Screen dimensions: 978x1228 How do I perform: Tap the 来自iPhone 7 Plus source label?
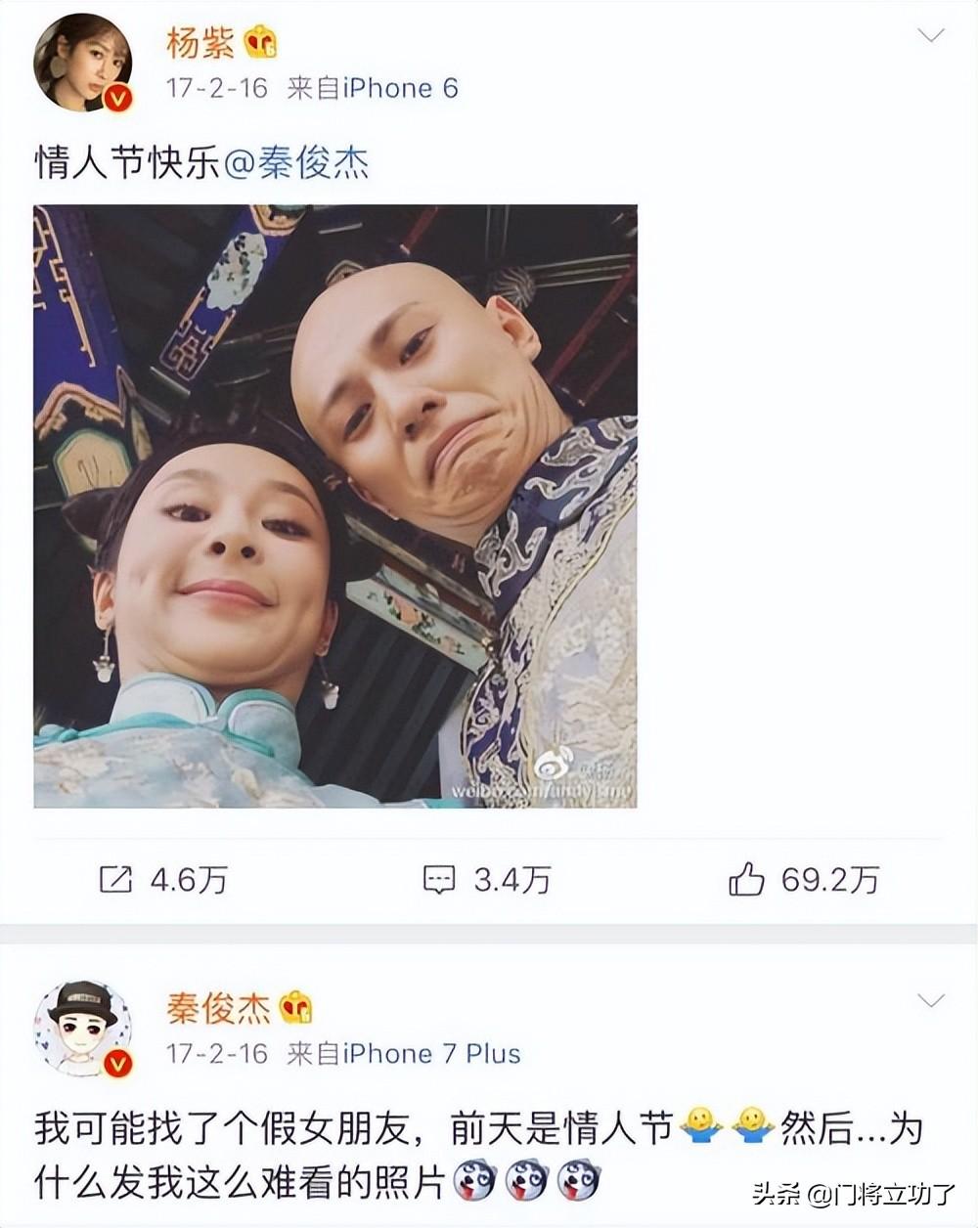coord(404,1053)
